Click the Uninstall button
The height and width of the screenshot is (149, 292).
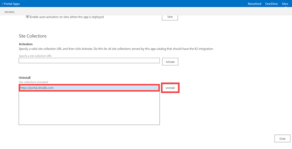coord(170,88)
